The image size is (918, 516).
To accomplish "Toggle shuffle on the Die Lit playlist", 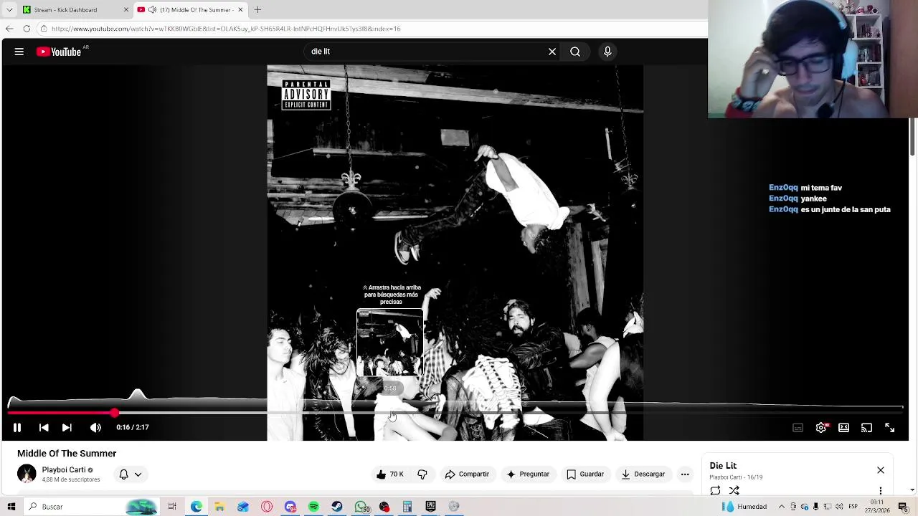I will 734,491.
